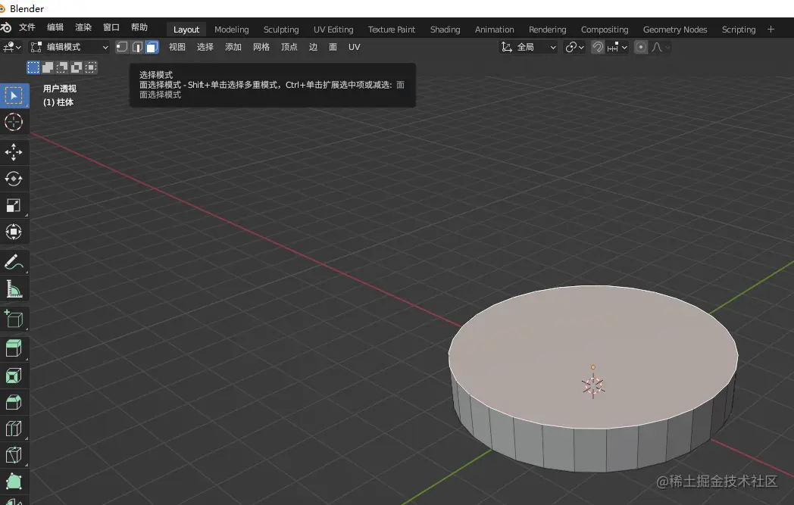Enable edge select mode
The height and width of the screenshot is (505, 794).
point(137,47)
